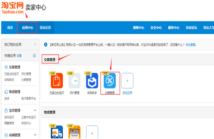
Task: Click the 物流管理 section heading
Action: [x=50, y=112]
